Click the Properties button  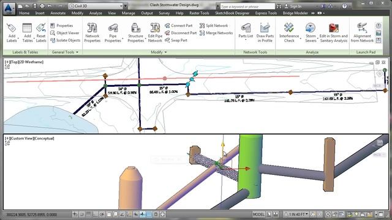(61, 26)
